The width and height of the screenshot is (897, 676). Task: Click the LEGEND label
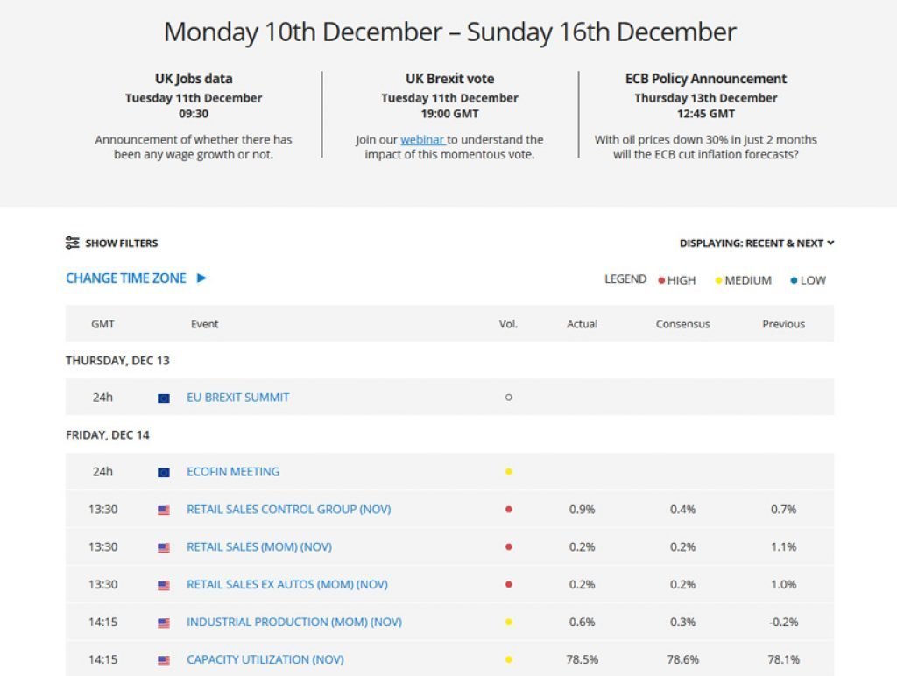coord(625,279)
